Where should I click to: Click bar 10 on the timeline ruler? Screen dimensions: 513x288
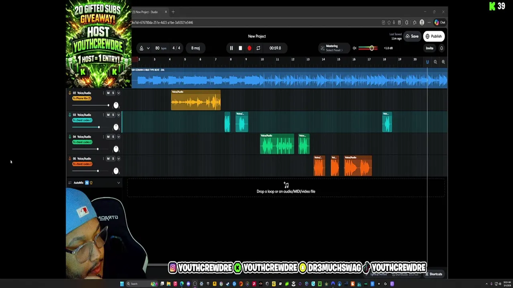262,60
